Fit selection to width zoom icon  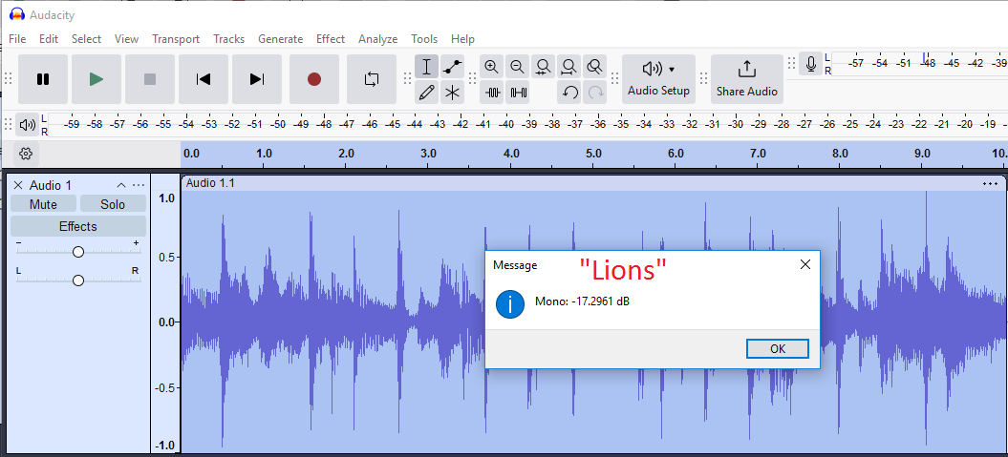pos(544,66)
